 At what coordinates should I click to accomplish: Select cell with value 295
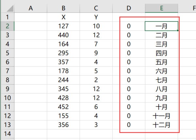click(63, 53)
